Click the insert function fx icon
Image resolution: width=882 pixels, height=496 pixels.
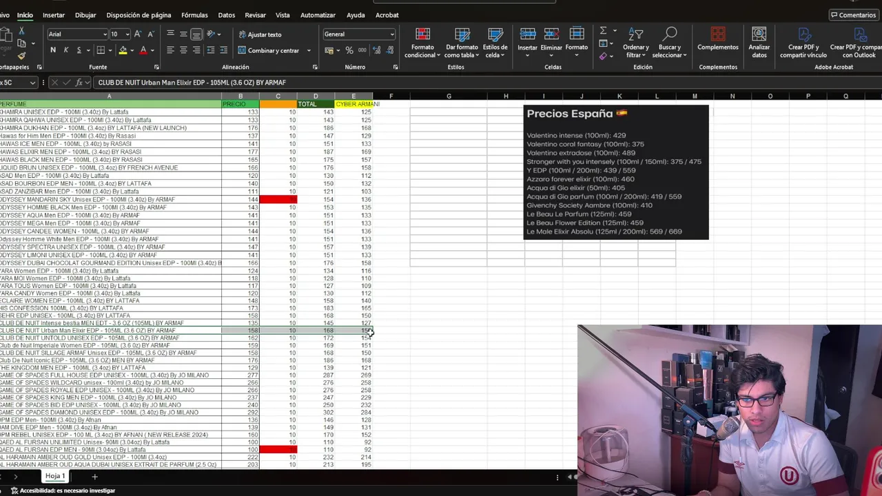79,83
